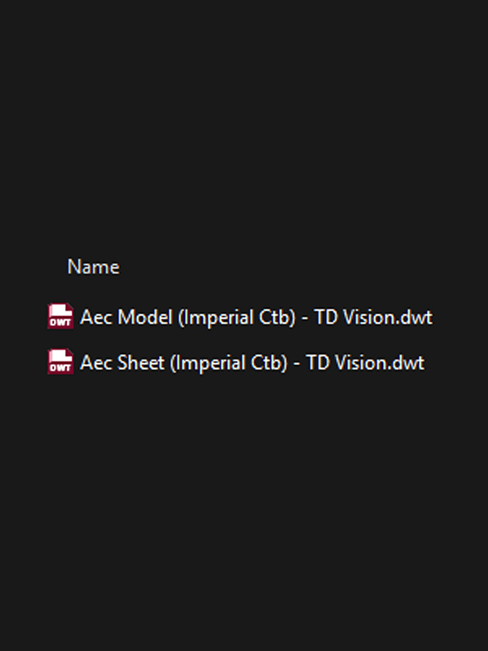Click the Name column heading

[94, 267]
